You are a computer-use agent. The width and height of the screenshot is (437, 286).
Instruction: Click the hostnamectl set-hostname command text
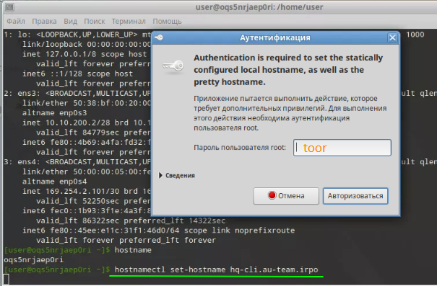tap(216, 269)
